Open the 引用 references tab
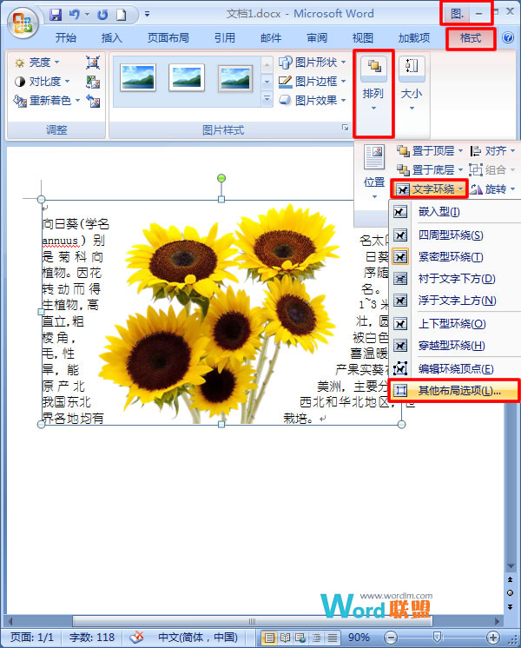Image resolution: width=521 pixels, height=648 pixels. 224,38
